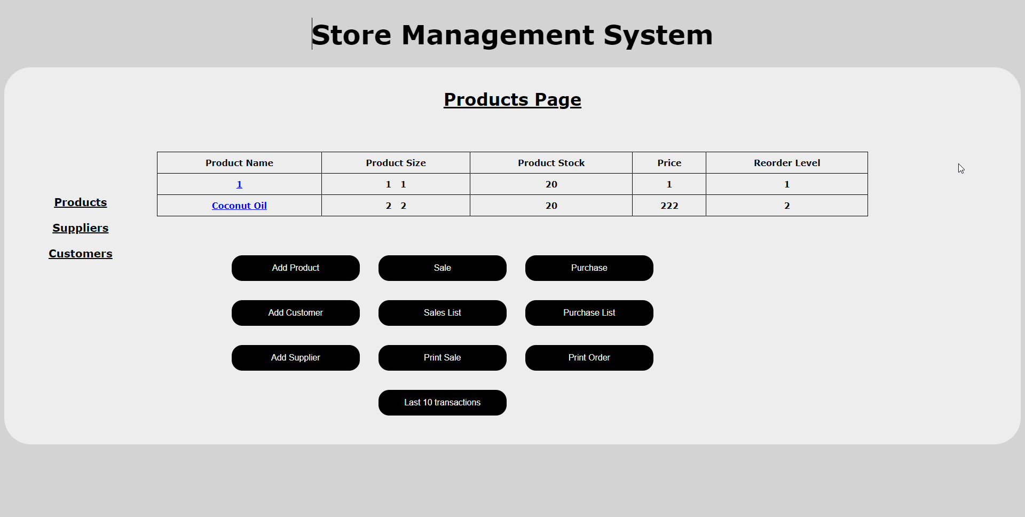Screen dimensions: 1025x517
Task: Click the Store Management System title
Action: (512, 35)
